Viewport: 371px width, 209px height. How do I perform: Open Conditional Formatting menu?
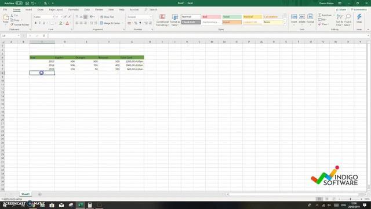tap(162, 20)
